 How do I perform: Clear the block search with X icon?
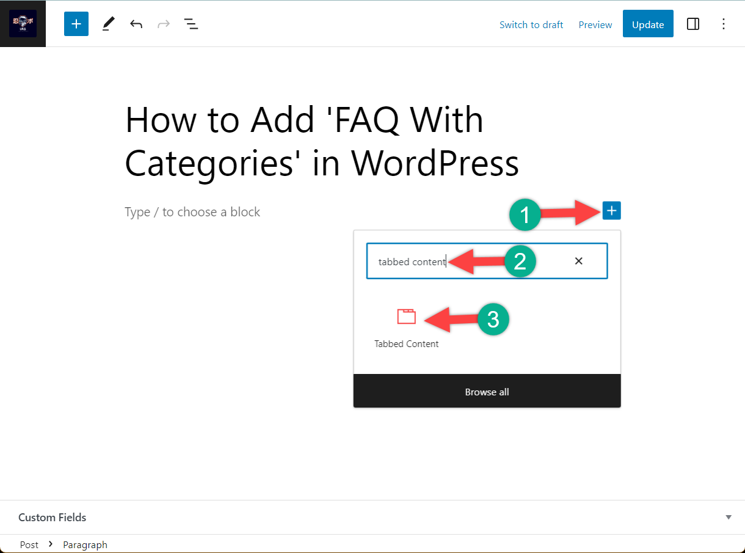click(579, 261)
